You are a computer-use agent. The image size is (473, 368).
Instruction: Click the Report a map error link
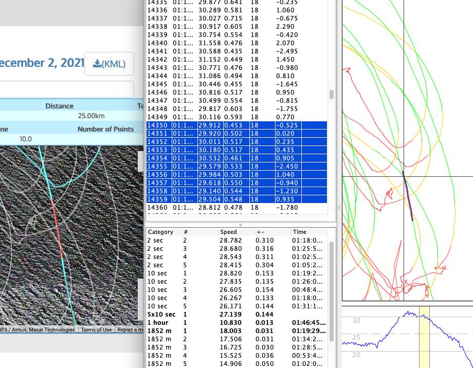click(x=129, y=329)
